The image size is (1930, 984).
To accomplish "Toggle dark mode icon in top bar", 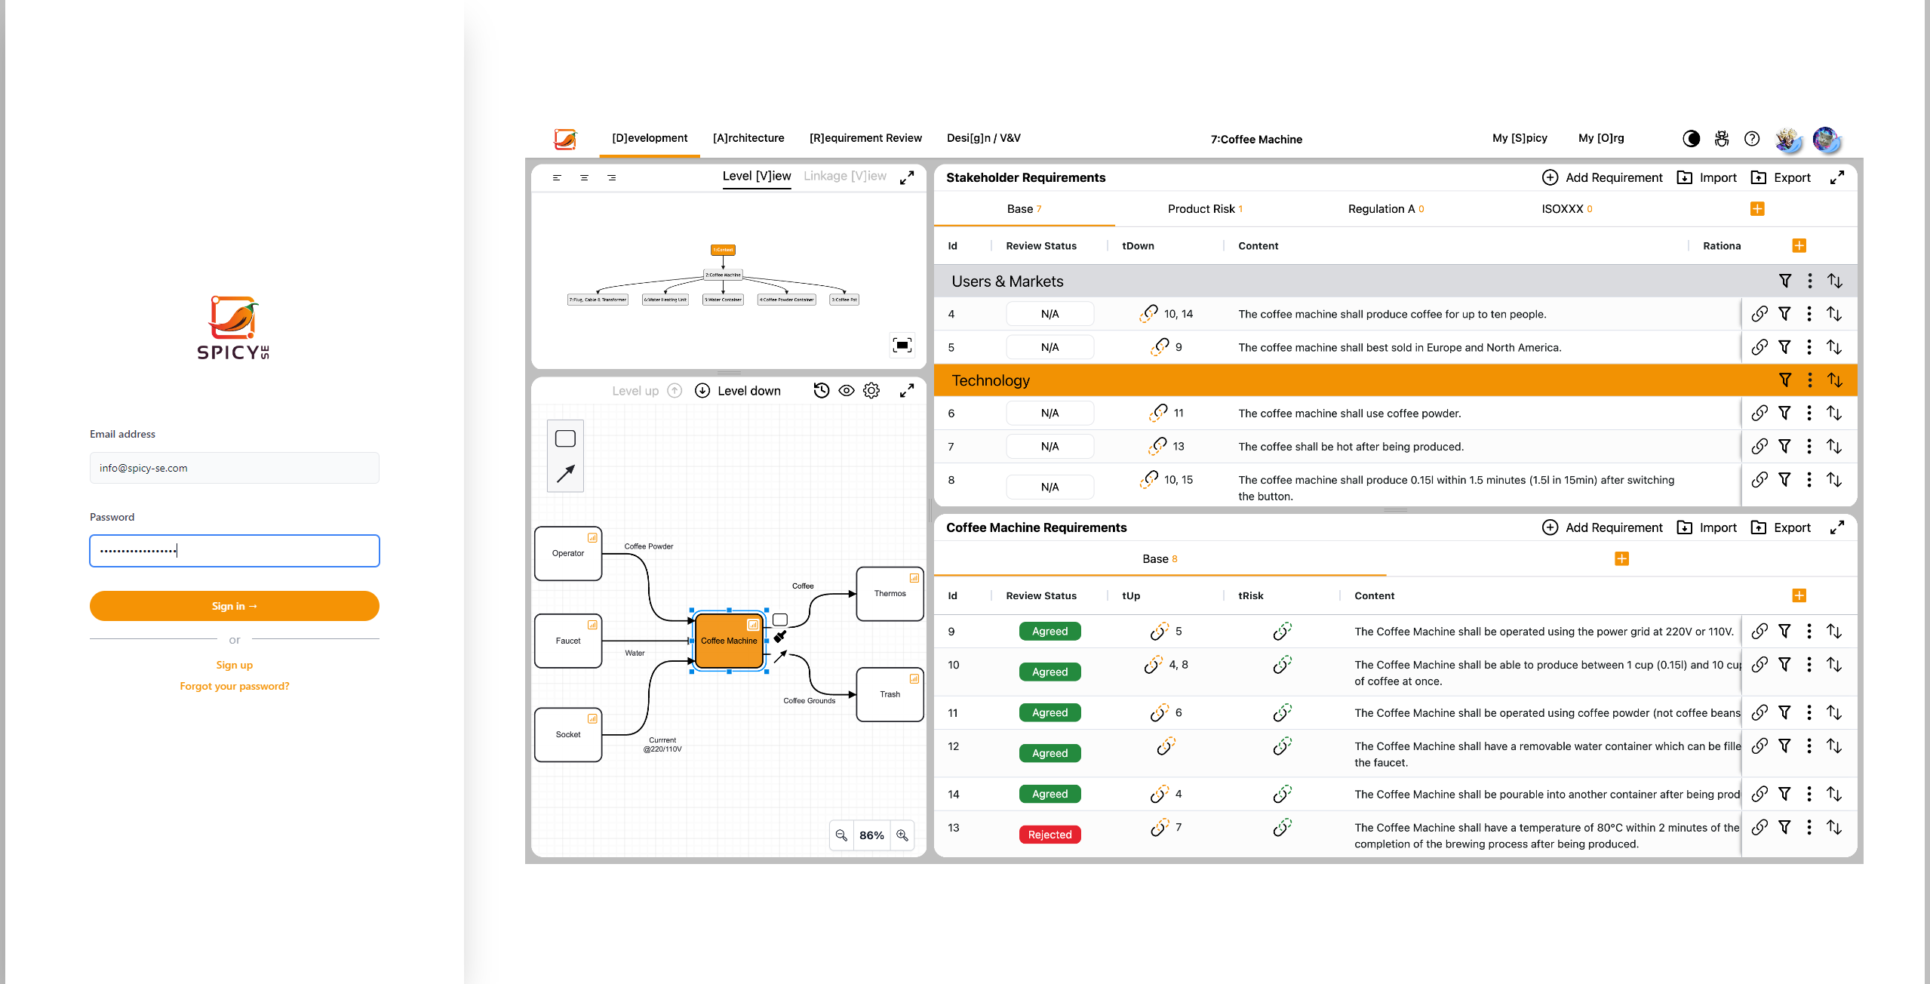I will (x=1692, y=139).
